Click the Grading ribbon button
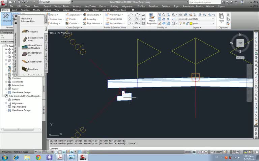This screenshot has height=161, width=259. pyautogui.click(x=53, y=23)
